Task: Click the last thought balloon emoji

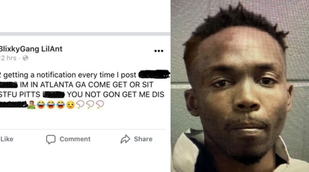Action: [100, 105]
